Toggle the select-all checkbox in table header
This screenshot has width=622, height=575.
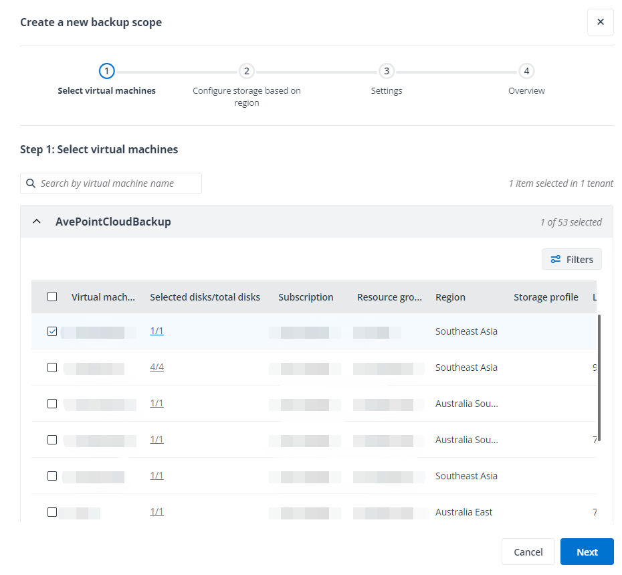[x=52, y=297]
